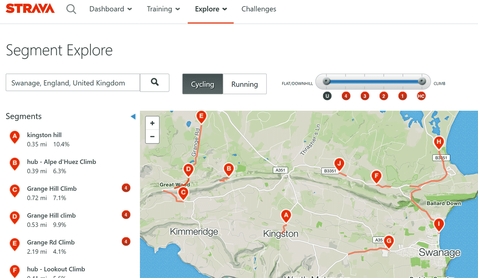Screen dimensions: 478x278
Task: Click the Kingston label on map
Action: point(281,233)
